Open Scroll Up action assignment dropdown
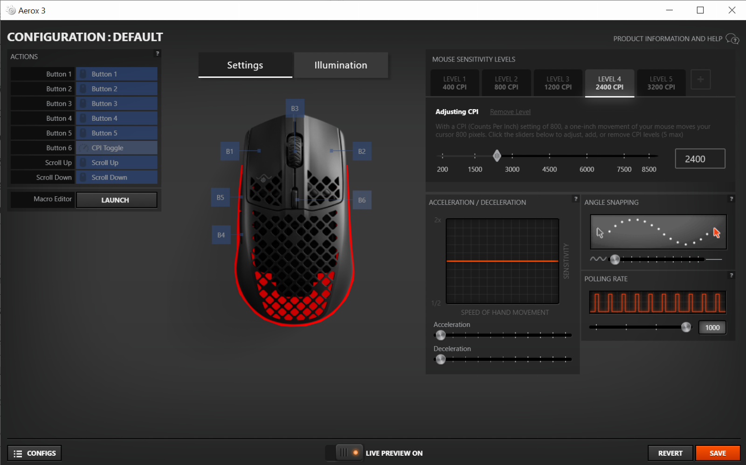Screen dimensions: 746x465 click(117, 163)
